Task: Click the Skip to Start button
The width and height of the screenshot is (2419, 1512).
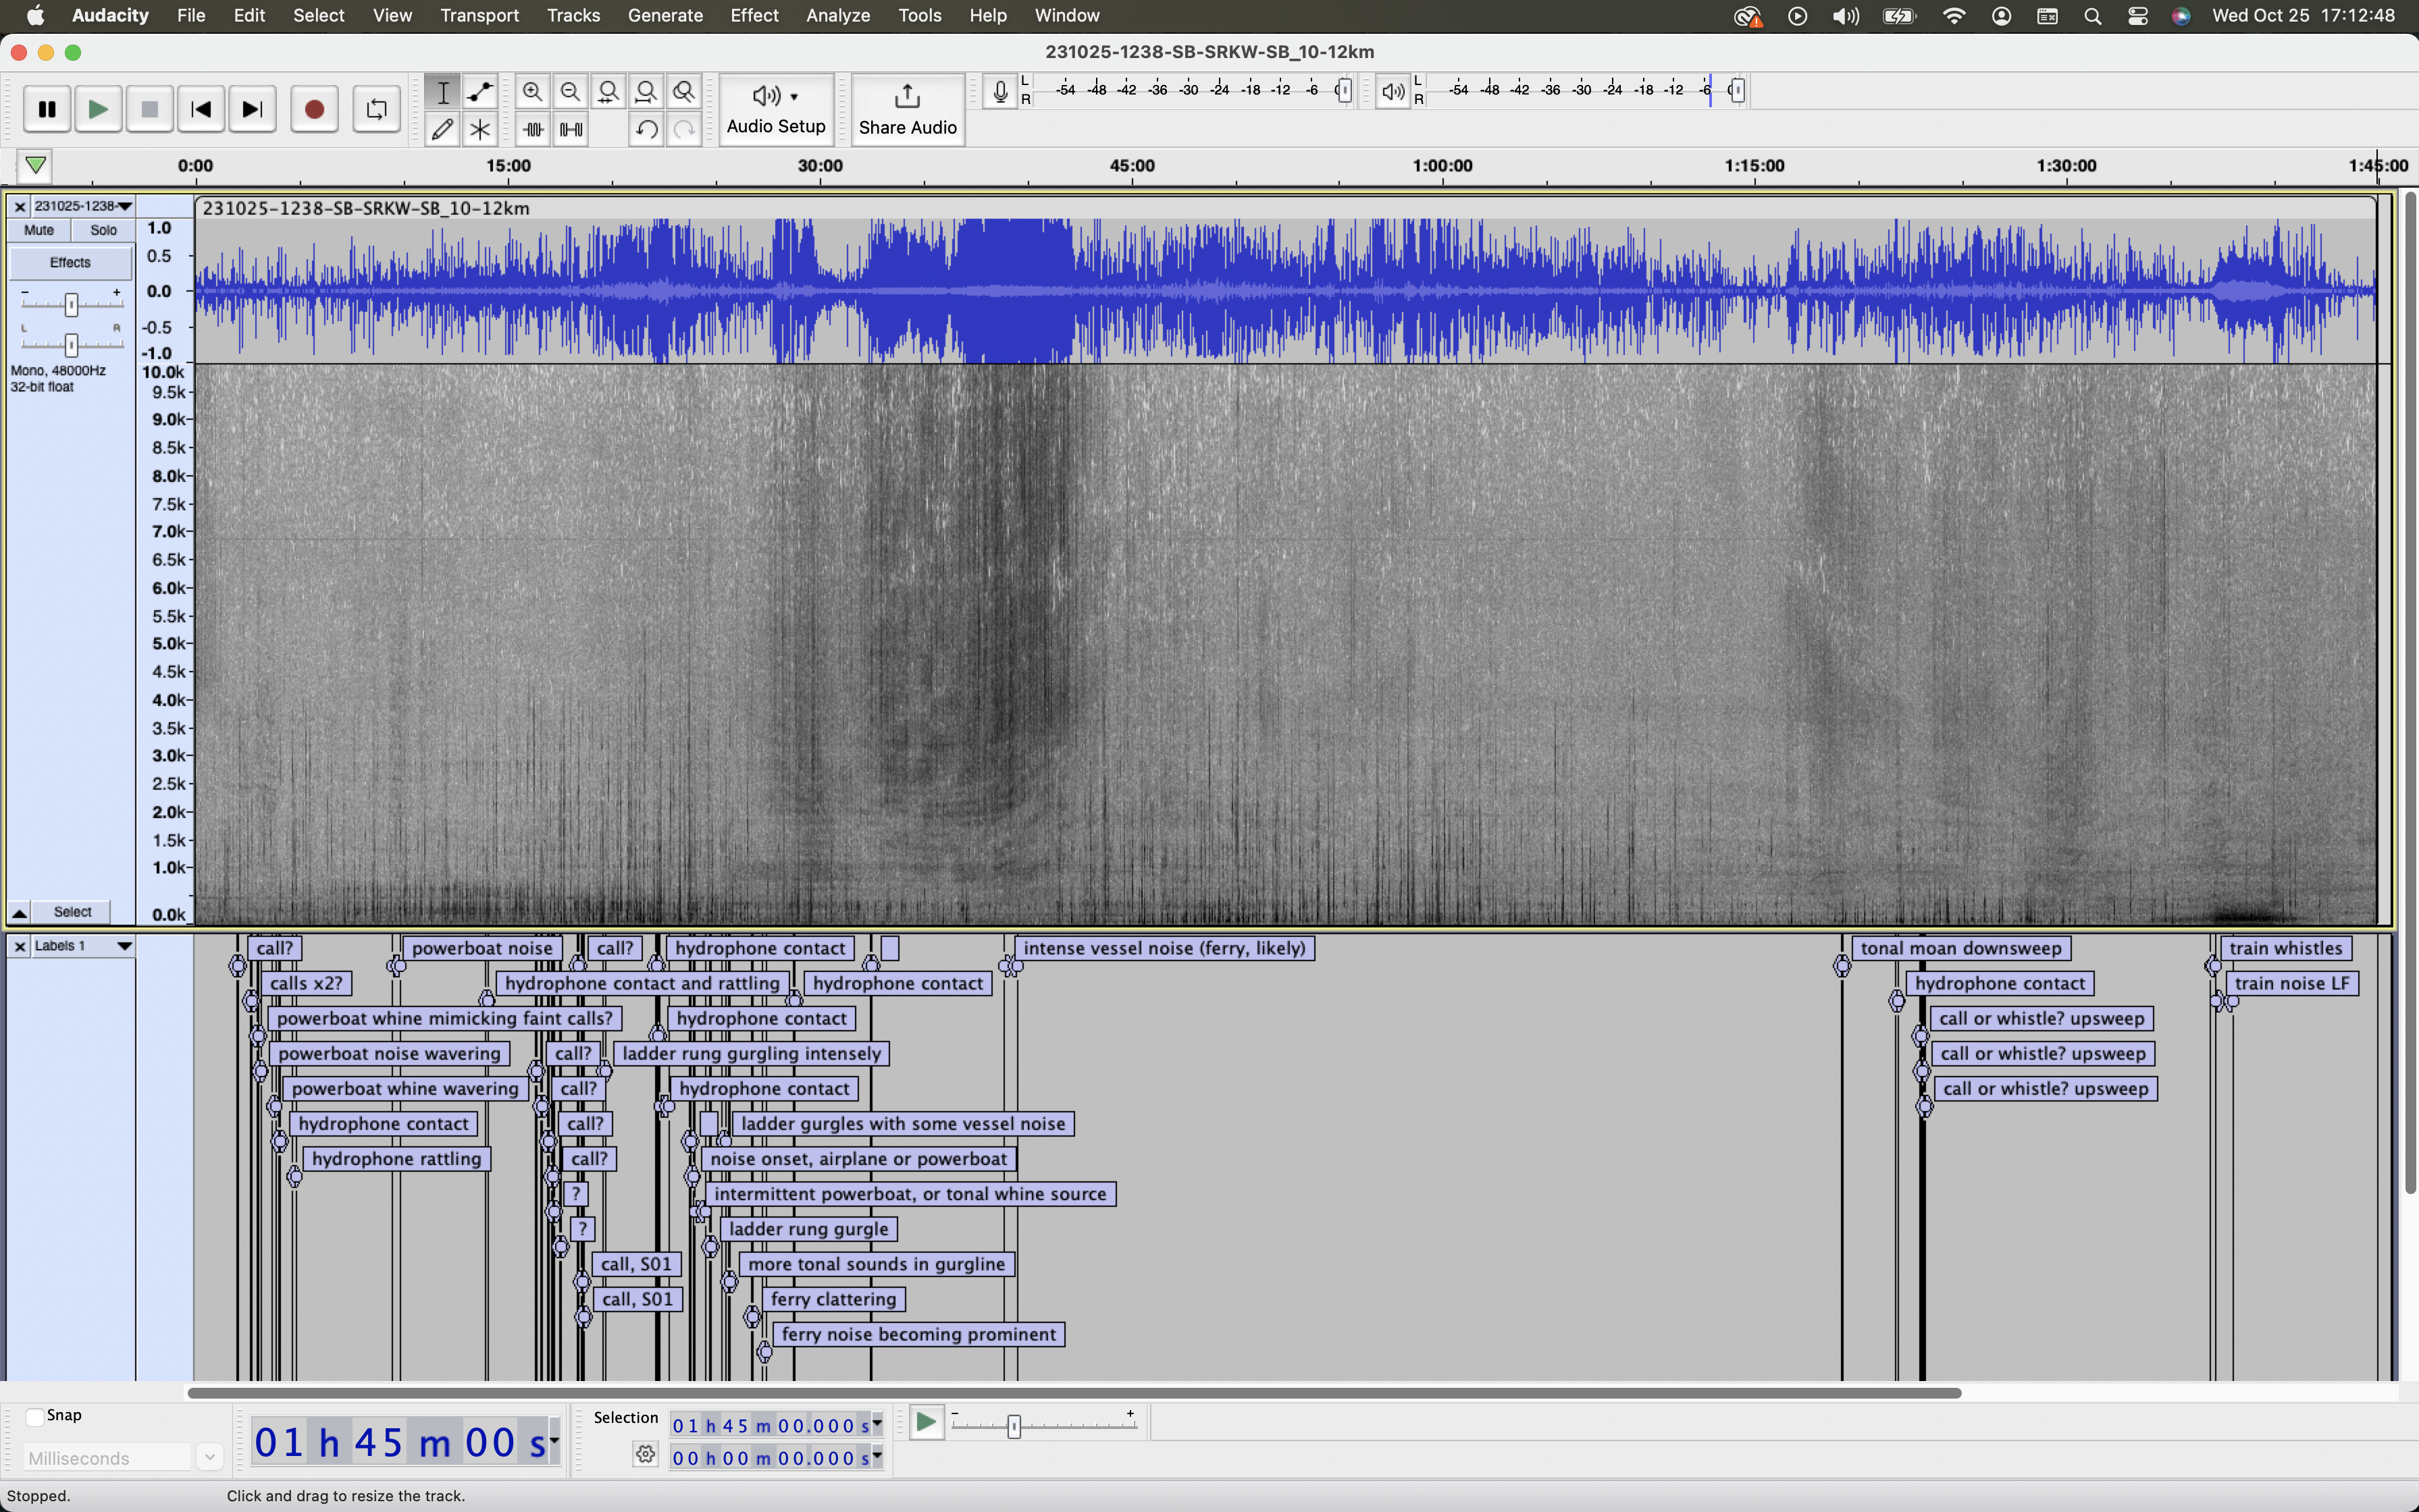Action: click(x=201, y=110)
